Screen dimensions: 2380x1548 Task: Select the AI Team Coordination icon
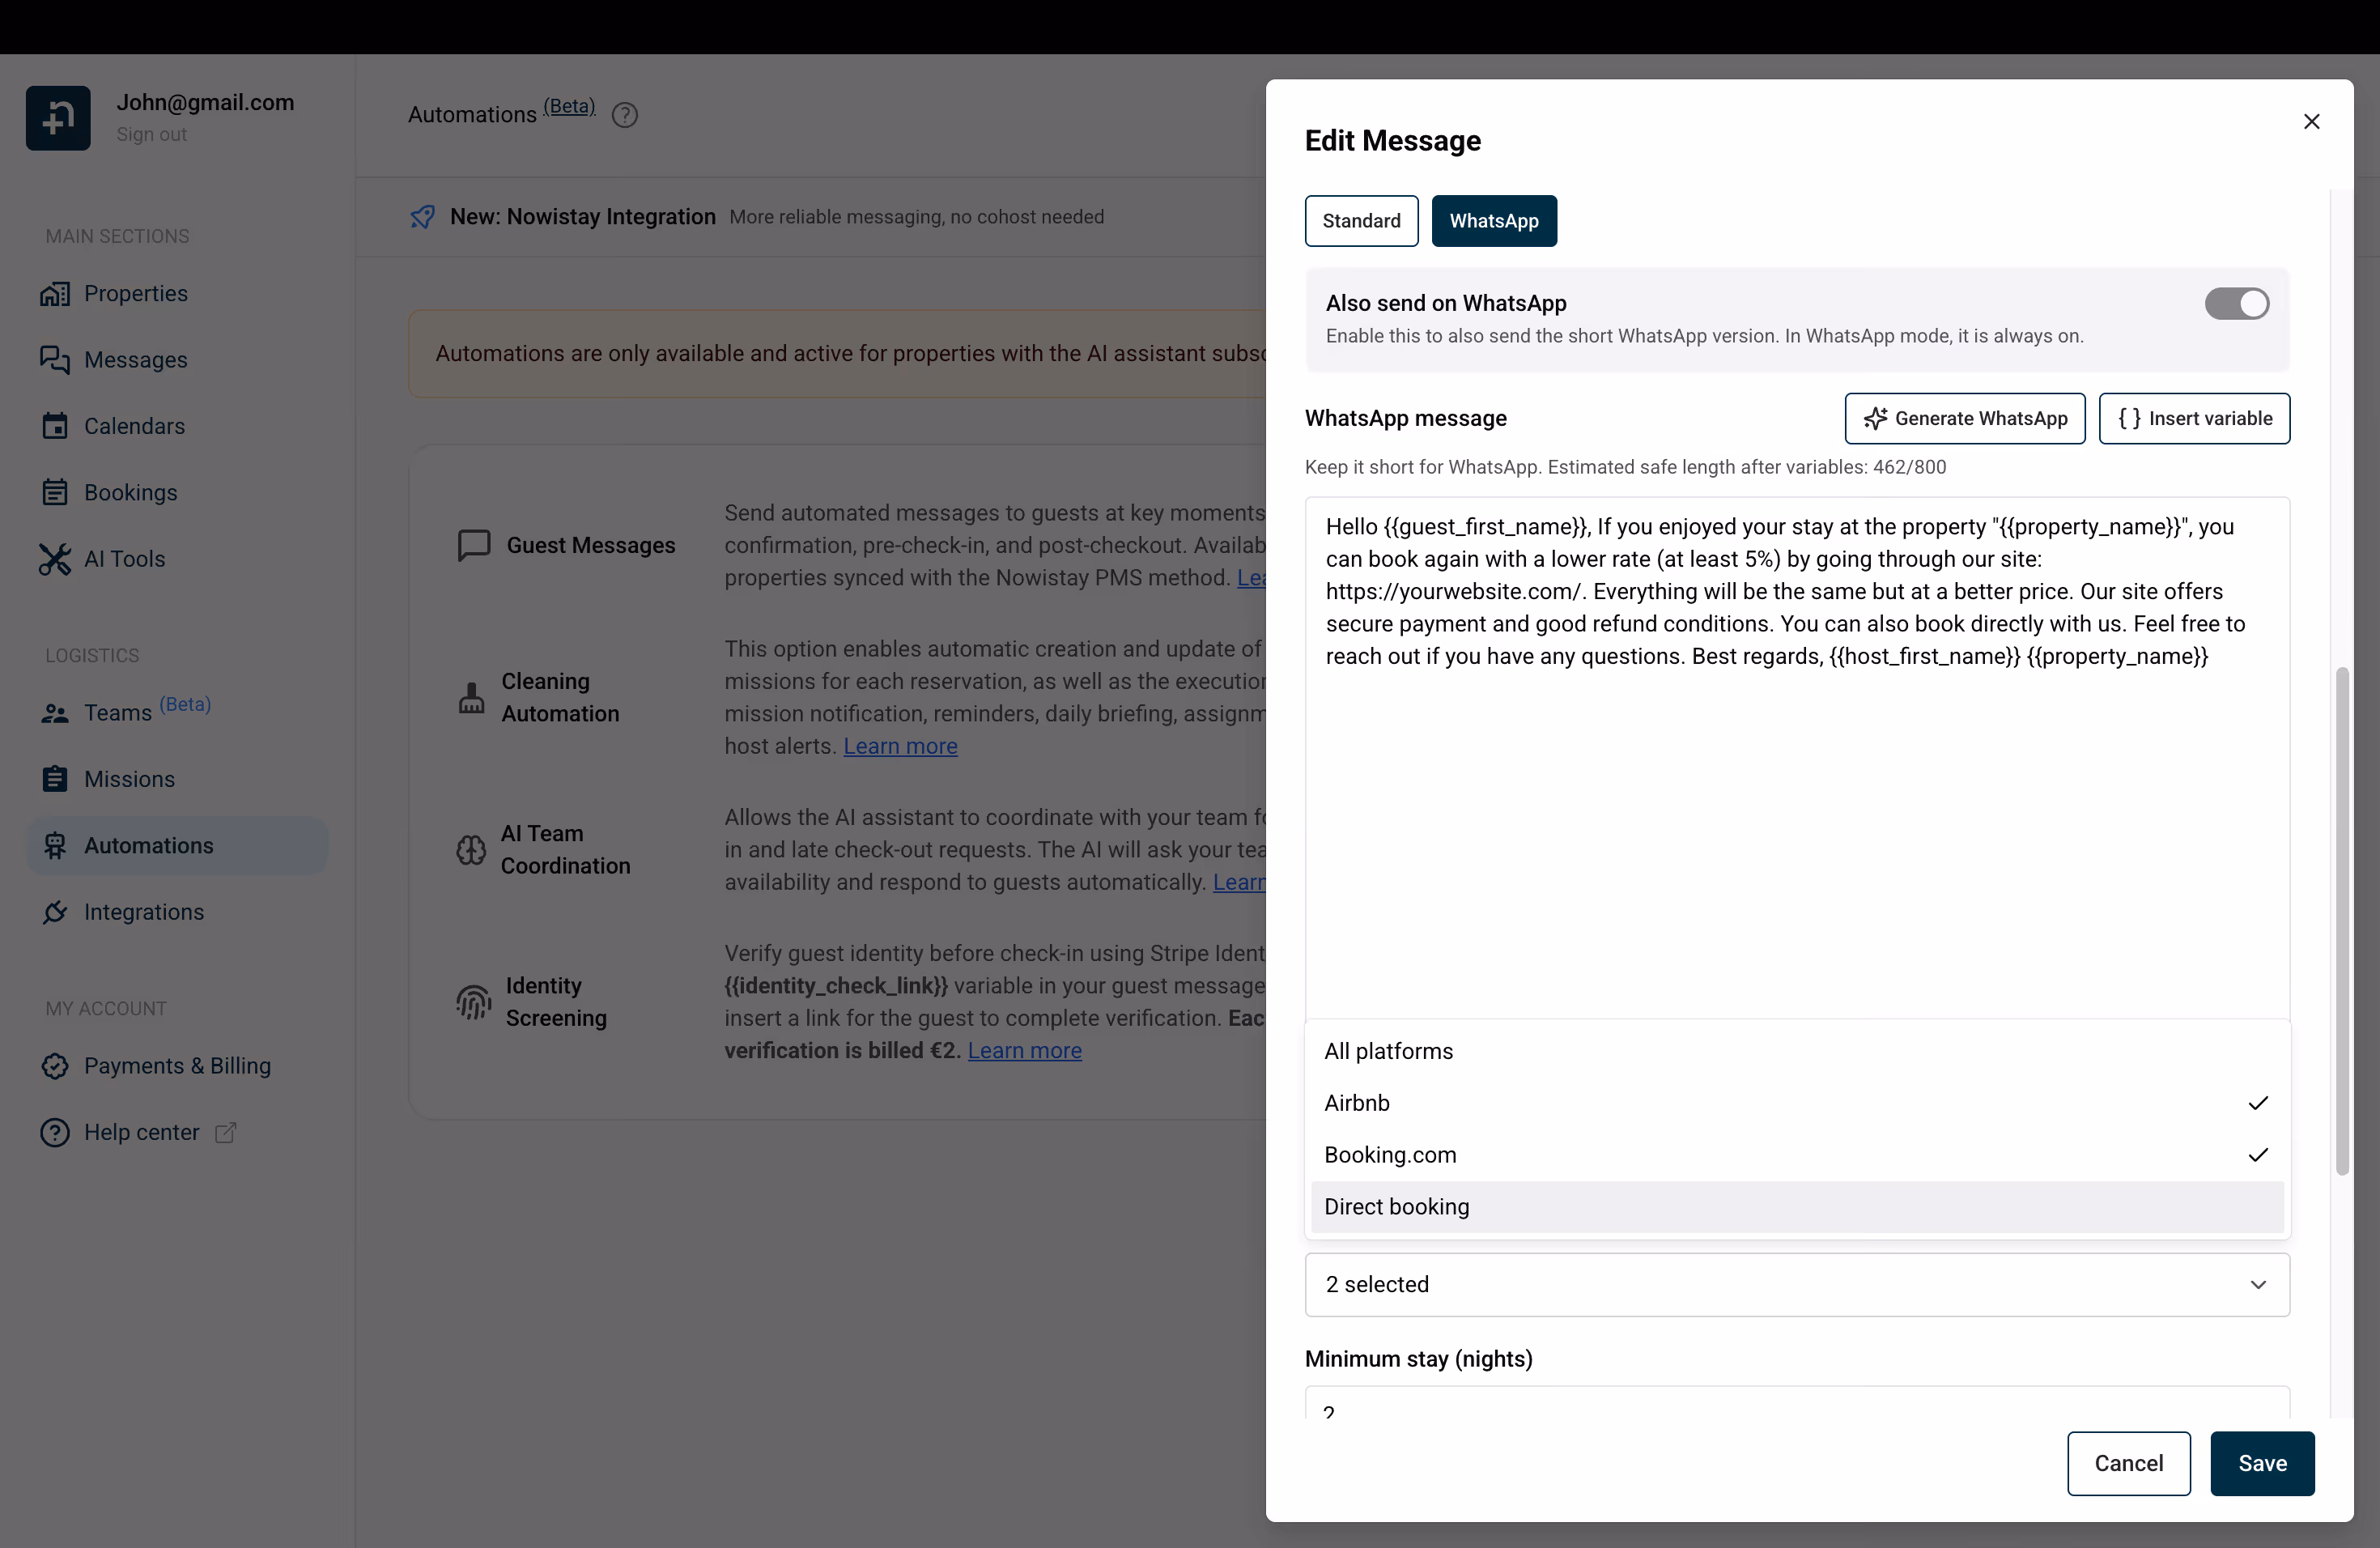click(x=471, y=849)
